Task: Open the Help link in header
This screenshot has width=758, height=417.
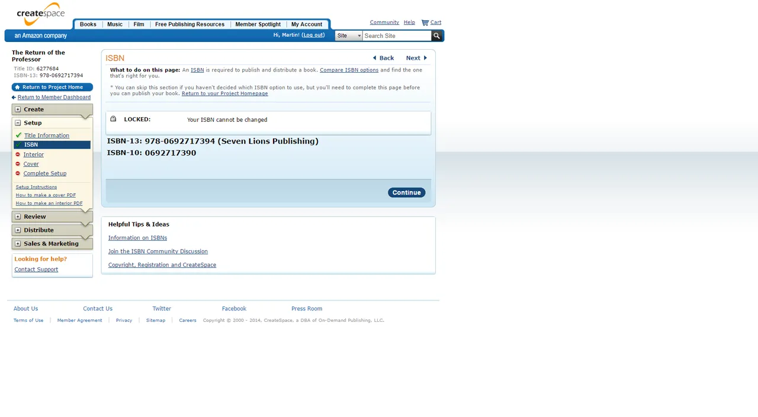Action: (x=409, y=22)
